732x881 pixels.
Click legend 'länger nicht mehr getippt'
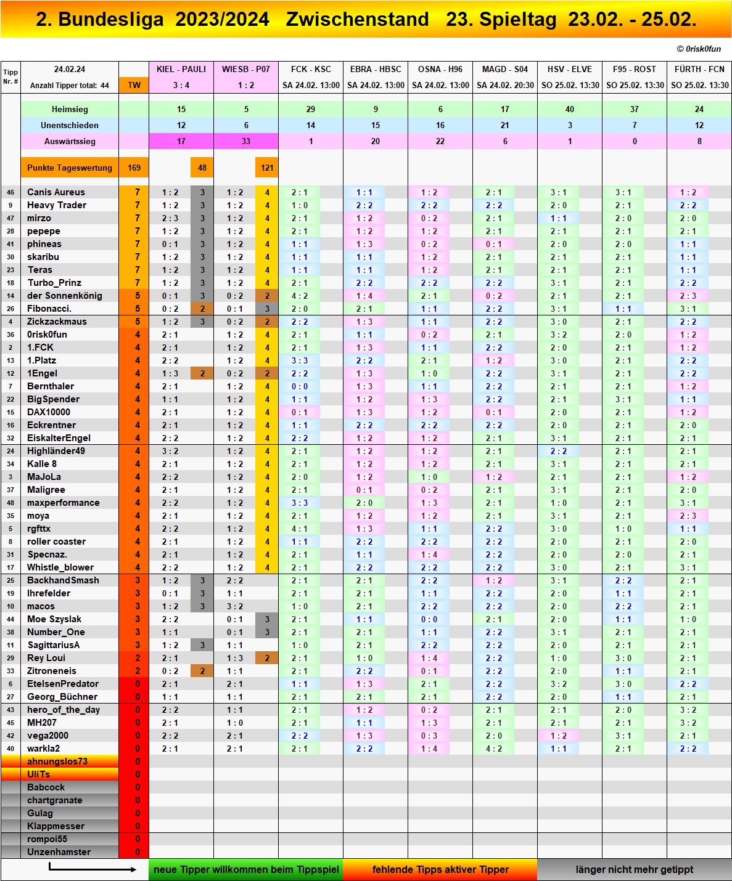coord(635,869)
